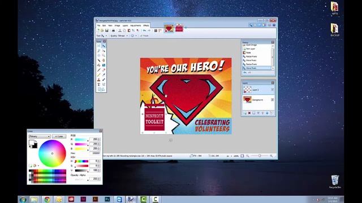Toggle Layer 2 visibility checkbox
362x203 pixels.
coord(272,90)
